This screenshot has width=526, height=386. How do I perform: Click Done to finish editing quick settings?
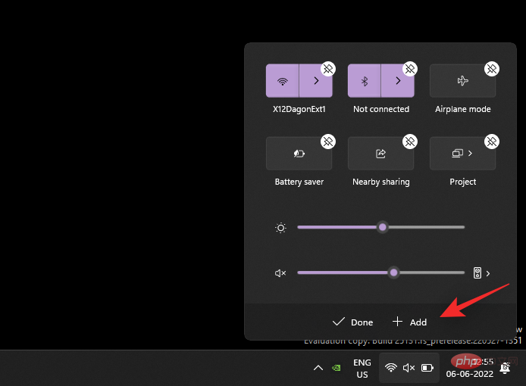[x=352, y=322]
